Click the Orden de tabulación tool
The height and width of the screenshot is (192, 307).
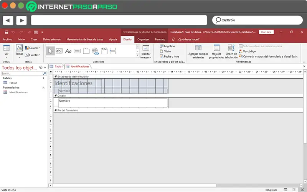coord(231,52)
